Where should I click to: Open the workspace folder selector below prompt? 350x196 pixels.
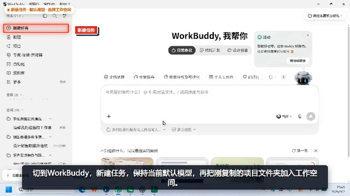136,129
